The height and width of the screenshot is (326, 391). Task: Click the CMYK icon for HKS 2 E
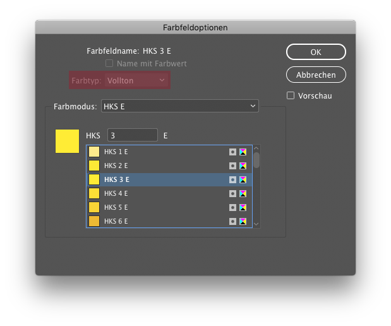click(243, 166)
